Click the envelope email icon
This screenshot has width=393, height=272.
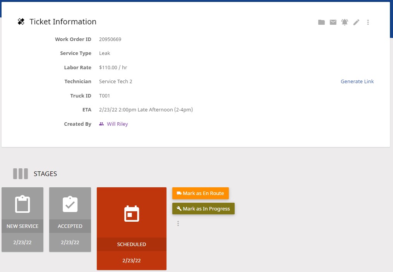pyautogui.click(x=333, y=22)
